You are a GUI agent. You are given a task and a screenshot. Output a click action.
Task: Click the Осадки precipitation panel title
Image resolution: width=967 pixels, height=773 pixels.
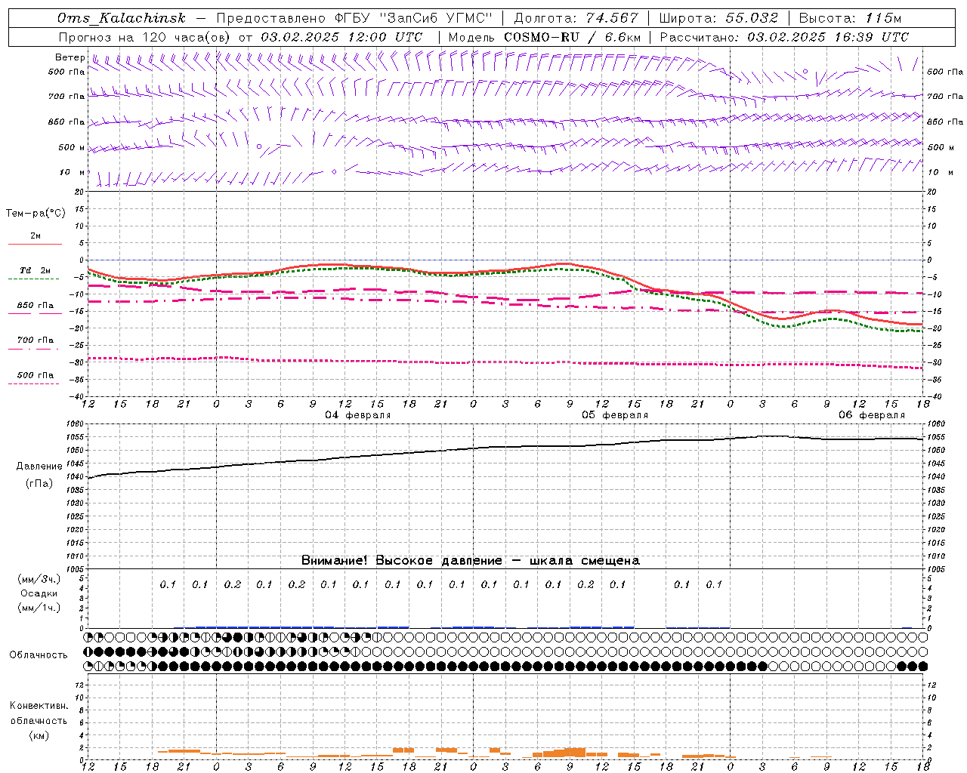pos(39,593)
